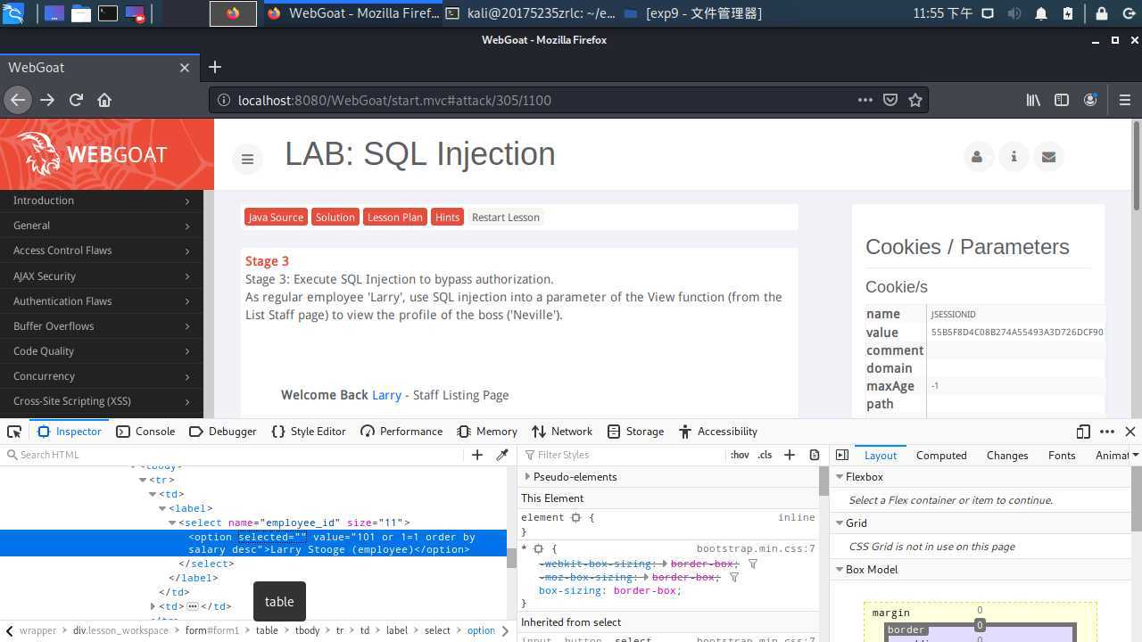1142x642 pixels.
Task: Go to Firefox home page
Action: pyautogui.click(x=104, y=100)
